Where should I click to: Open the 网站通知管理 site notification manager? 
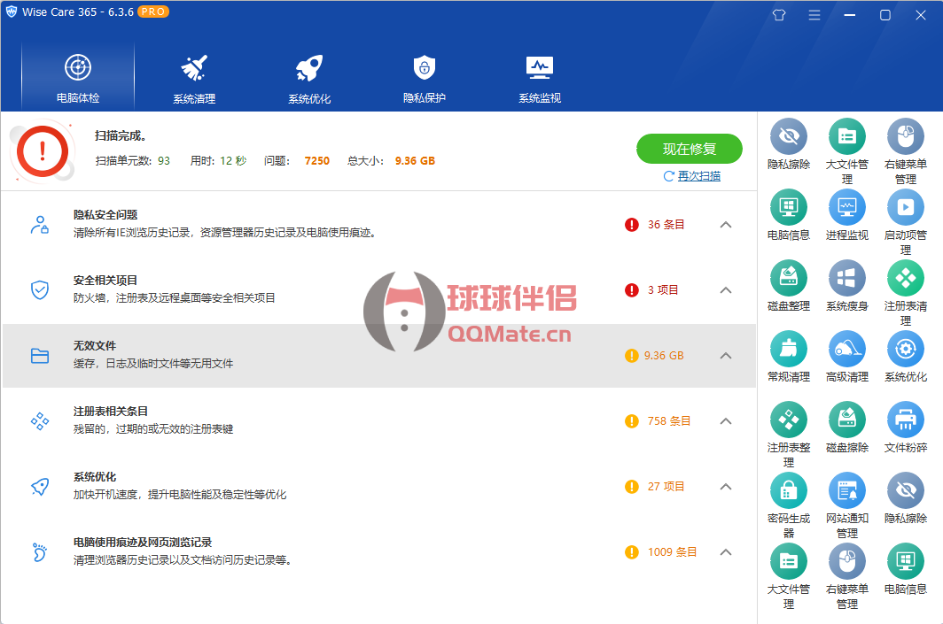point(846,491)
